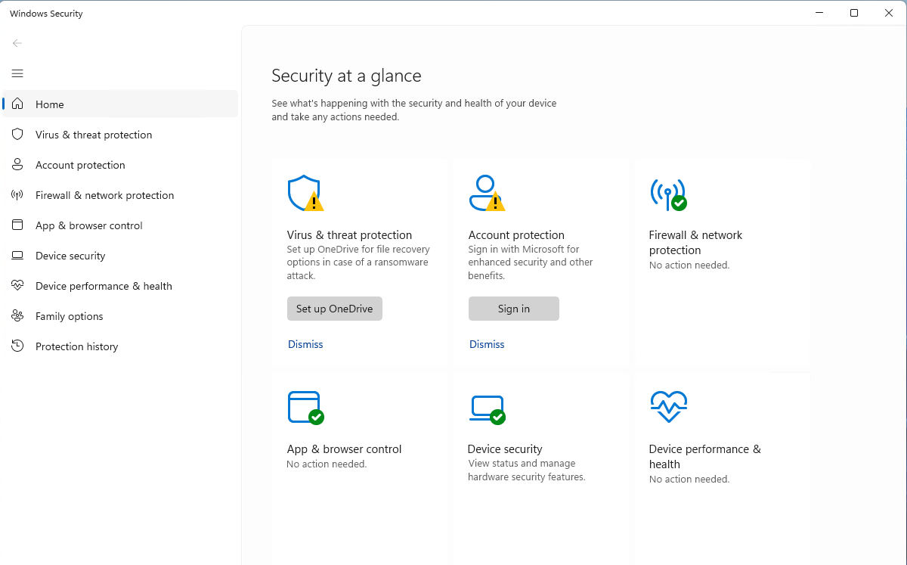Open Protection history in sidebar
The image size is (907, 565).
(76, 346)
